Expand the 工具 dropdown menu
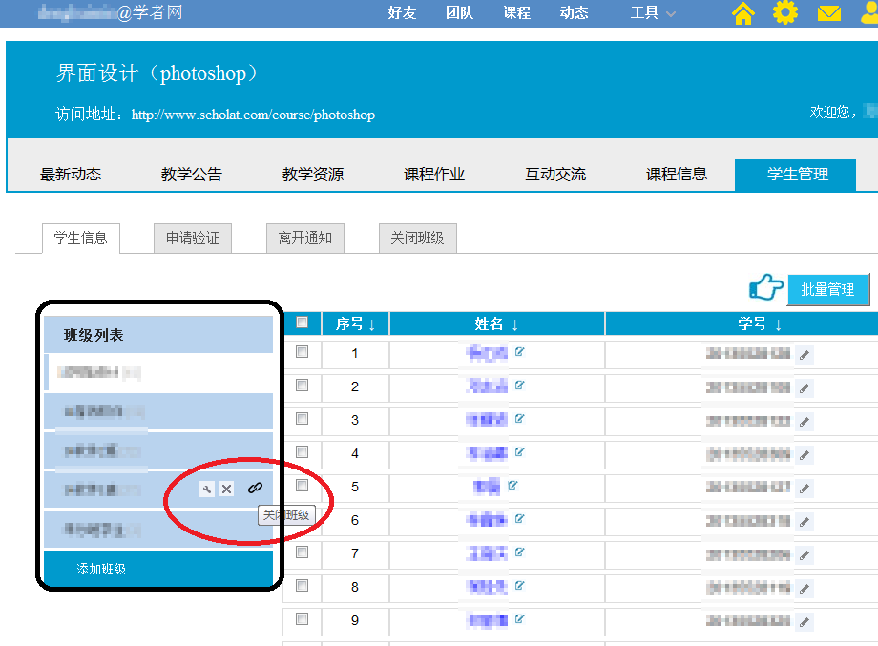Viewport: 878px width, 646px height. (653, 13)
